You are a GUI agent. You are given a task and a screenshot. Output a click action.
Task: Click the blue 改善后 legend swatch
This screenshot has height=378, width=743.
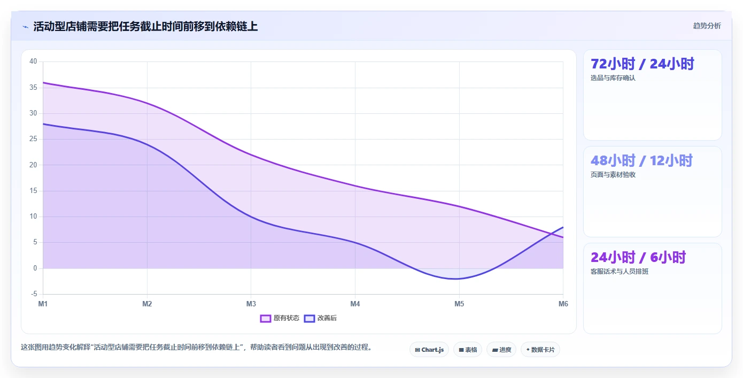click(x=309, y=318)
